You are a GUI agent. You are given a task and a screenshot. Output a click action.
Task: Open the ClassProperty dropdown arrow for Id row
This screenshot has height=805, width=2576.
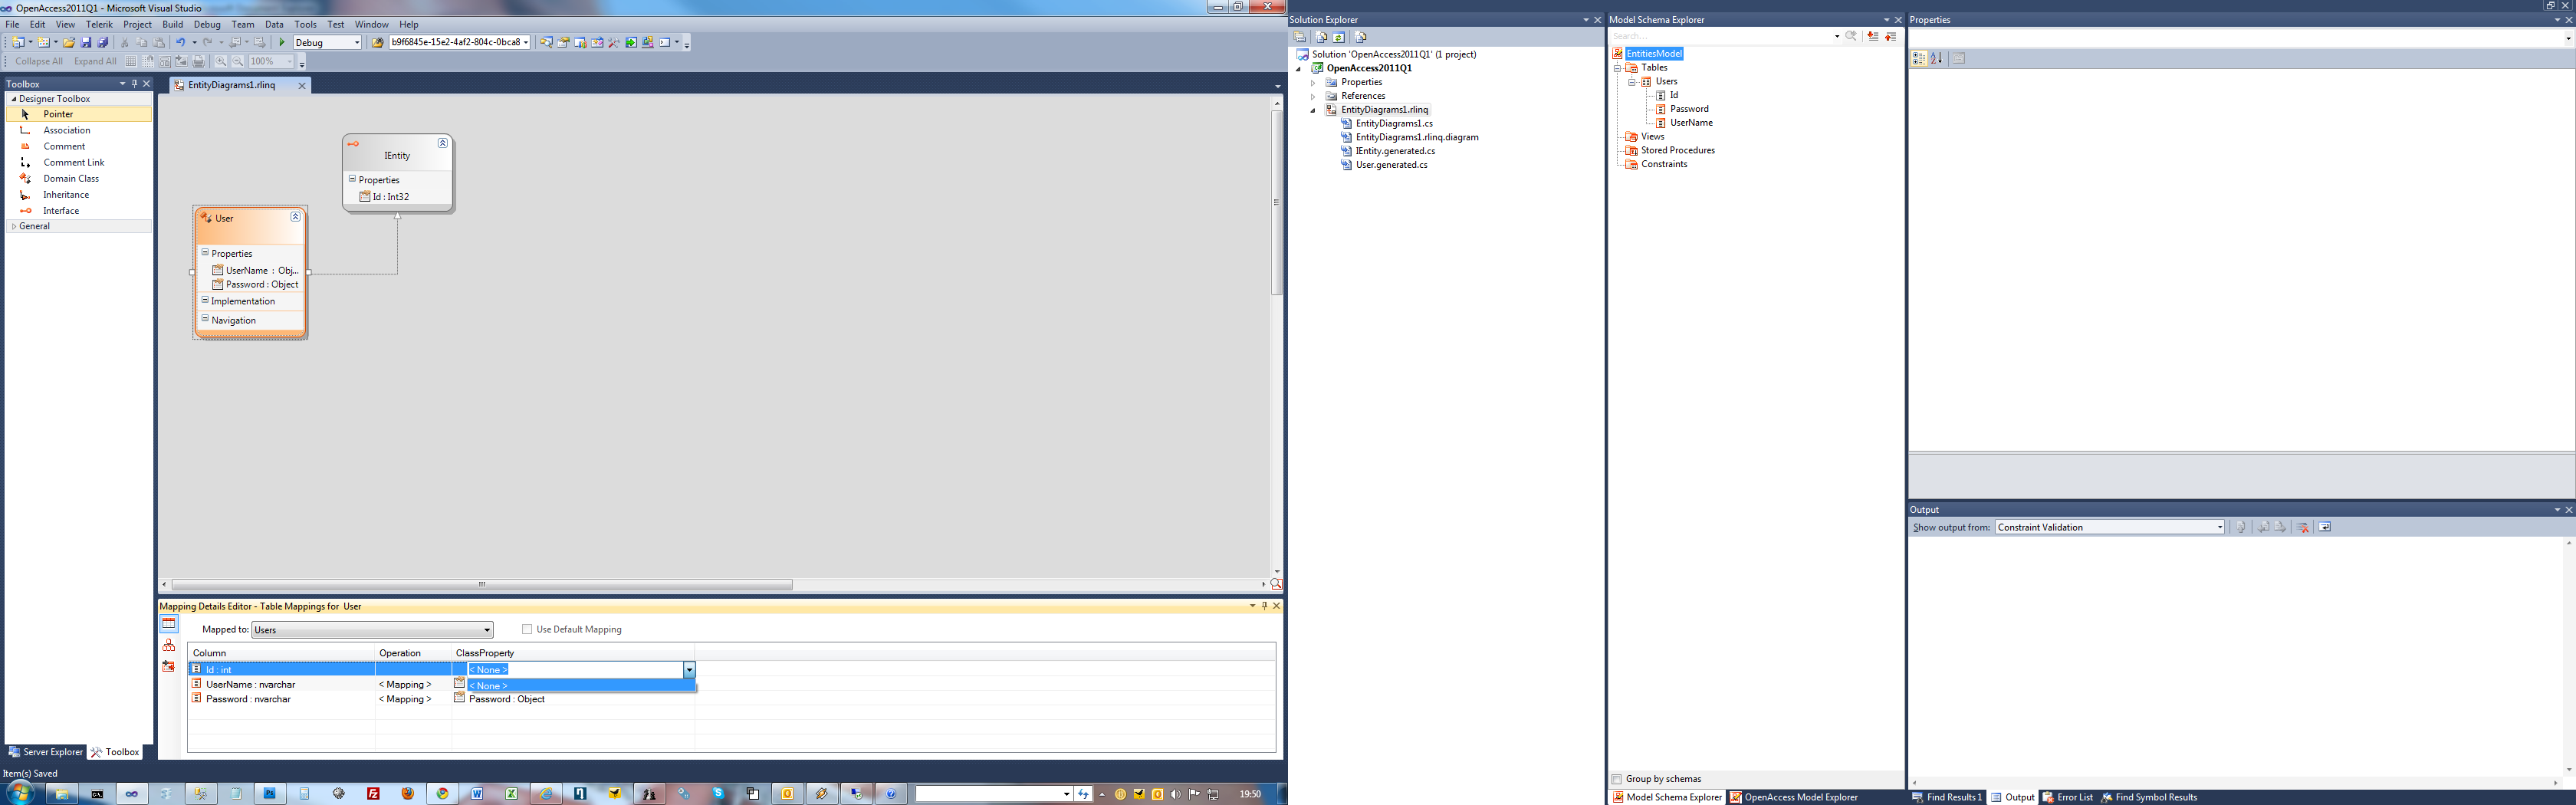[x=689, y=669]
